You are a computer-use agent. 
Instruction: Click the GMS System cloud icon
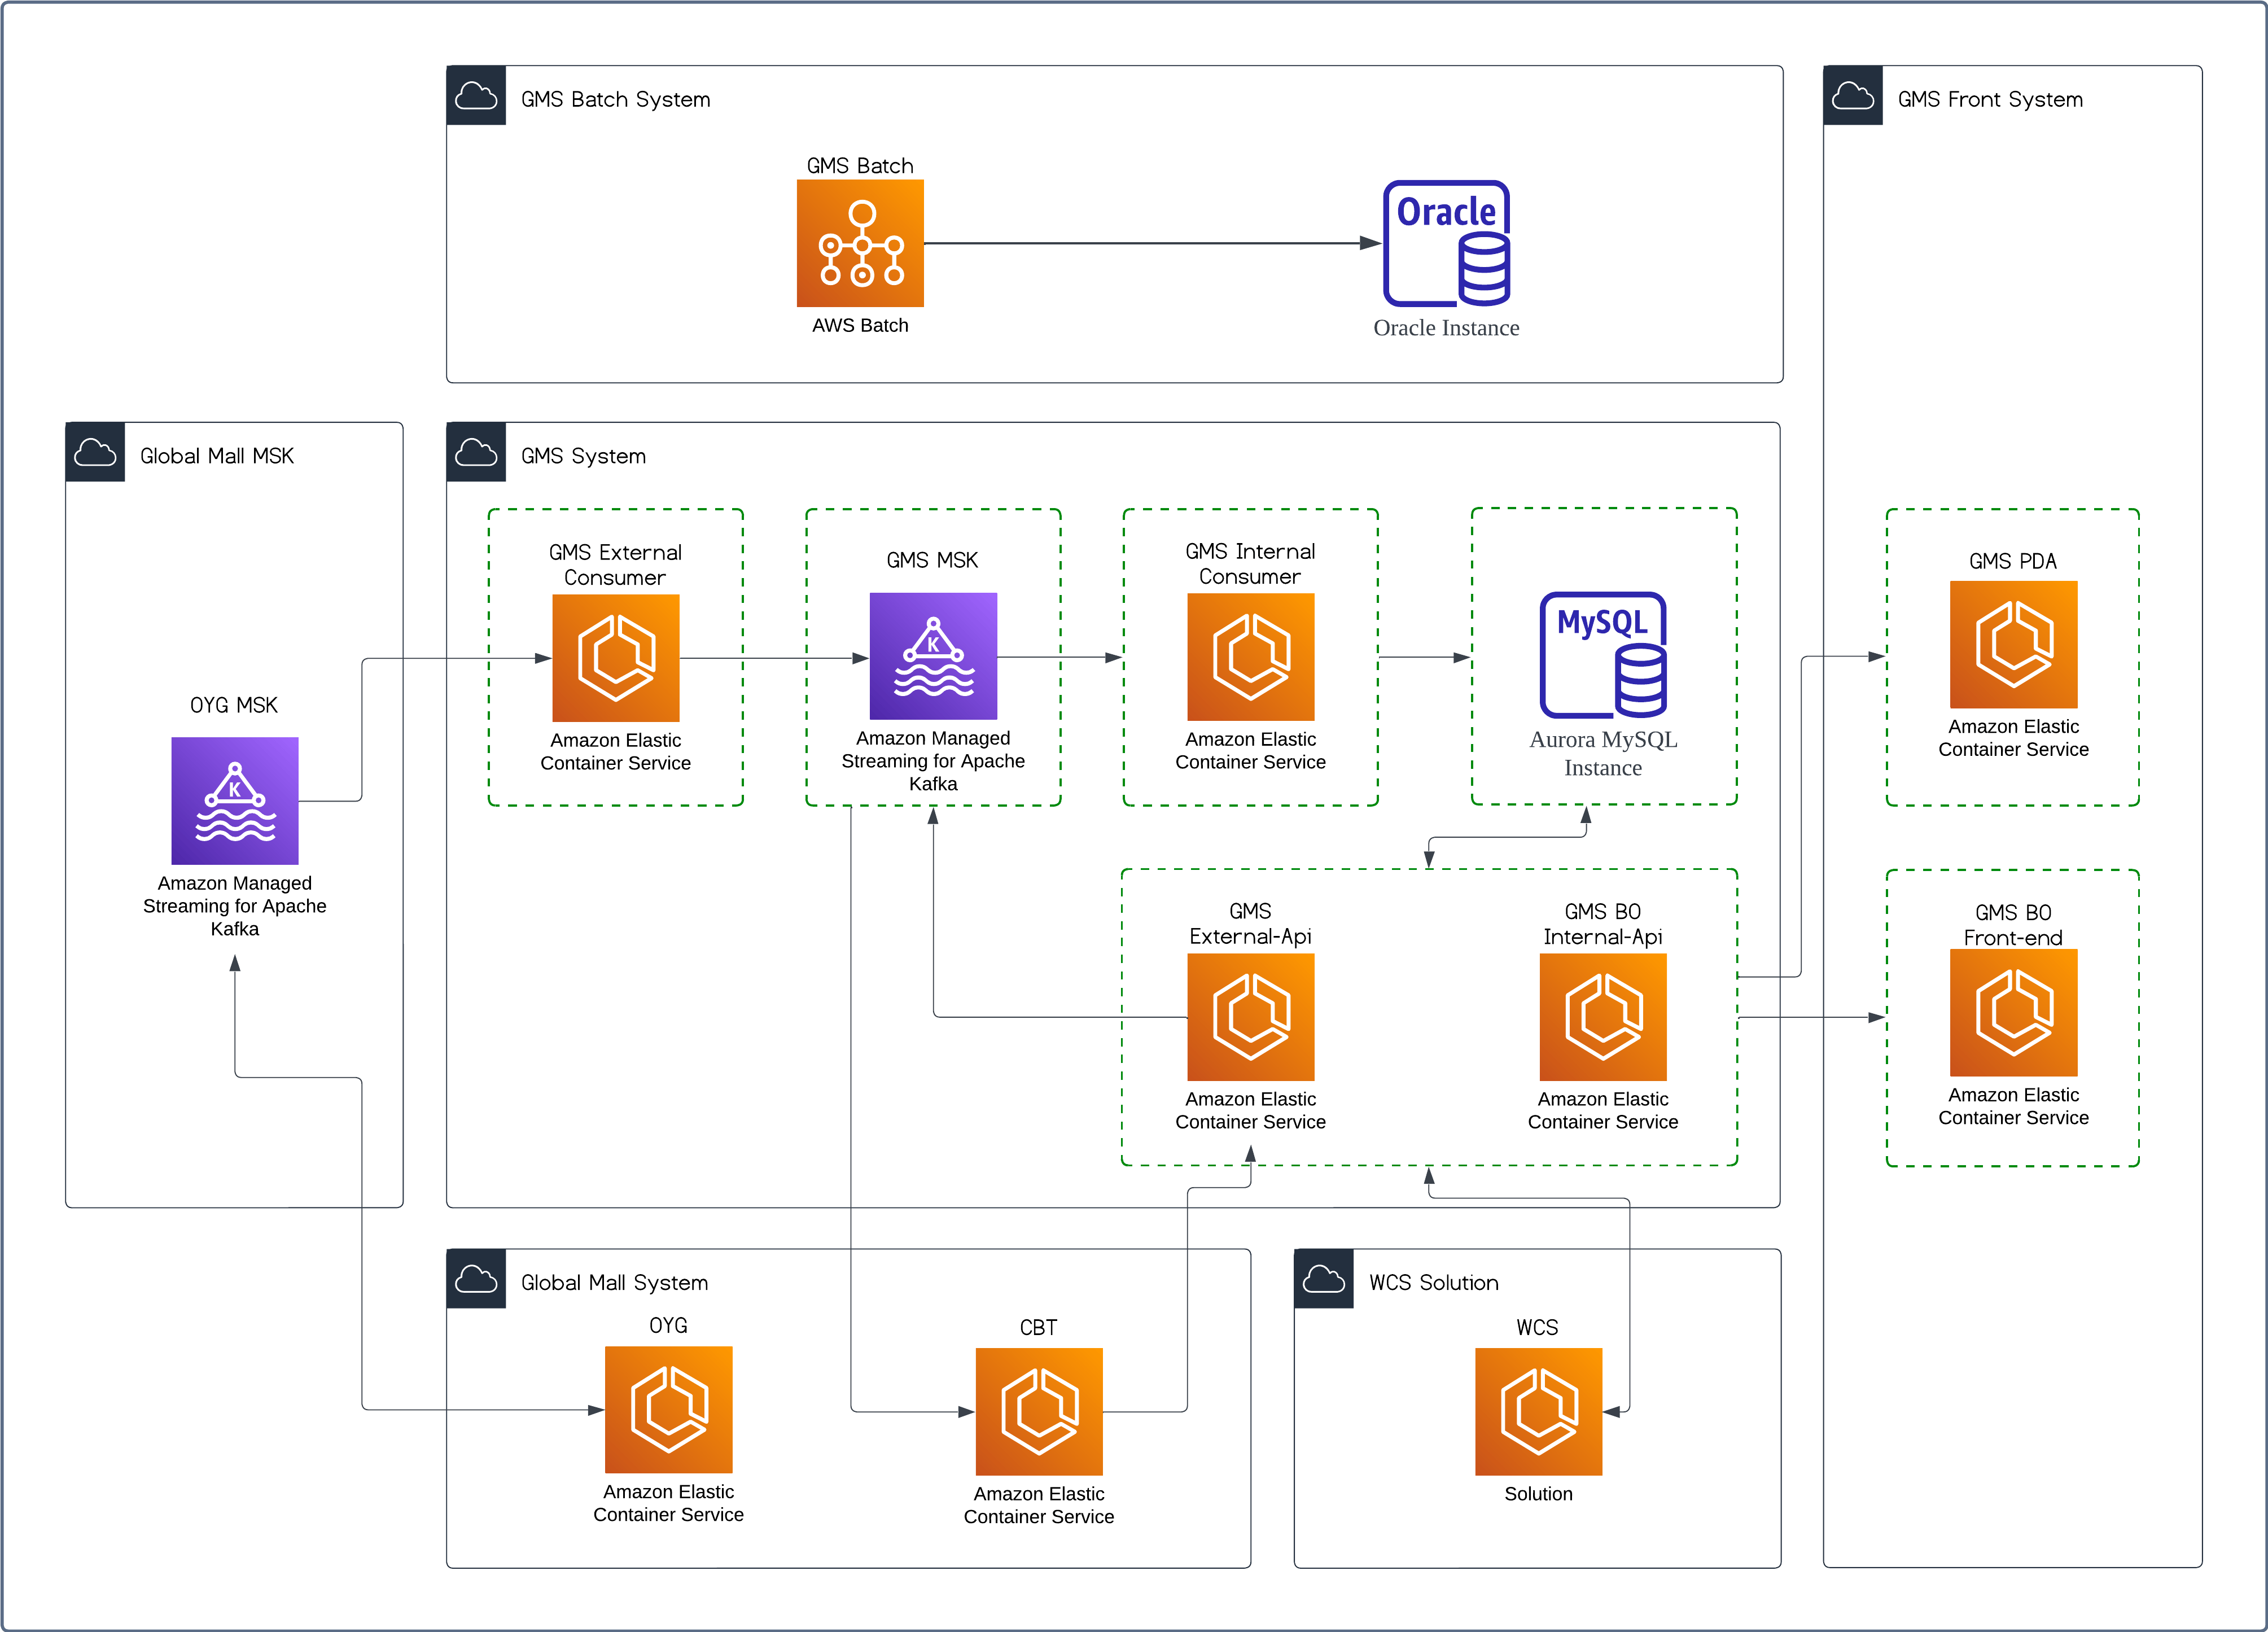476,453
